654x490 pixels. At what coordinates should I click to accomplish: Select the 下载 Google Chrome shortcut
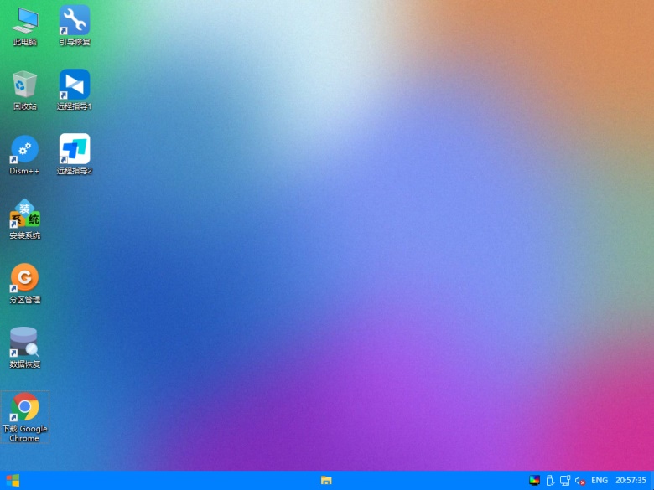tap(25, 407)
